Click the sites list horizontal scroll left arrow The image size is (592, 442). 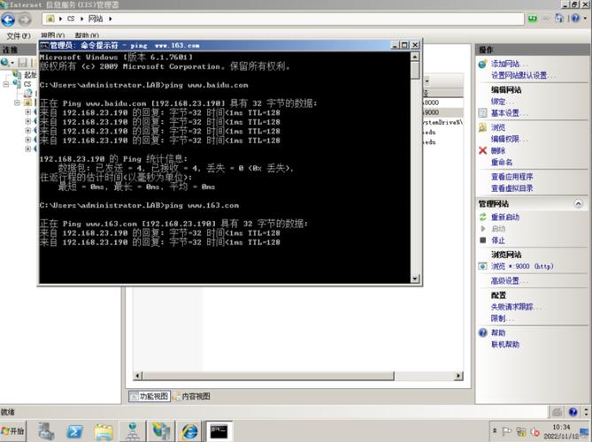tap(138, 376)
